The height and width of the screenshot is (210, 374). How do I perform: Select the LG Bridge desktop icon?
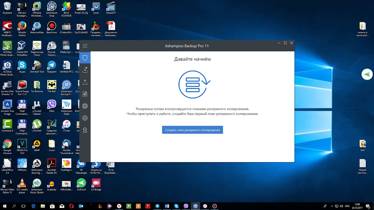coord(96,185)
